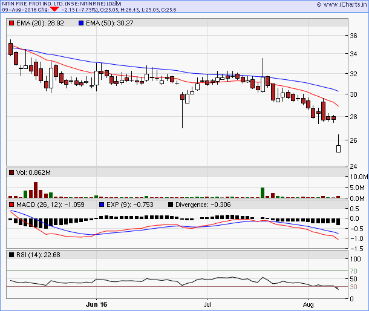369x311 pixels.
Task: Click the EMA (50): 30.27 label
Action: click(x=109, y=23)
